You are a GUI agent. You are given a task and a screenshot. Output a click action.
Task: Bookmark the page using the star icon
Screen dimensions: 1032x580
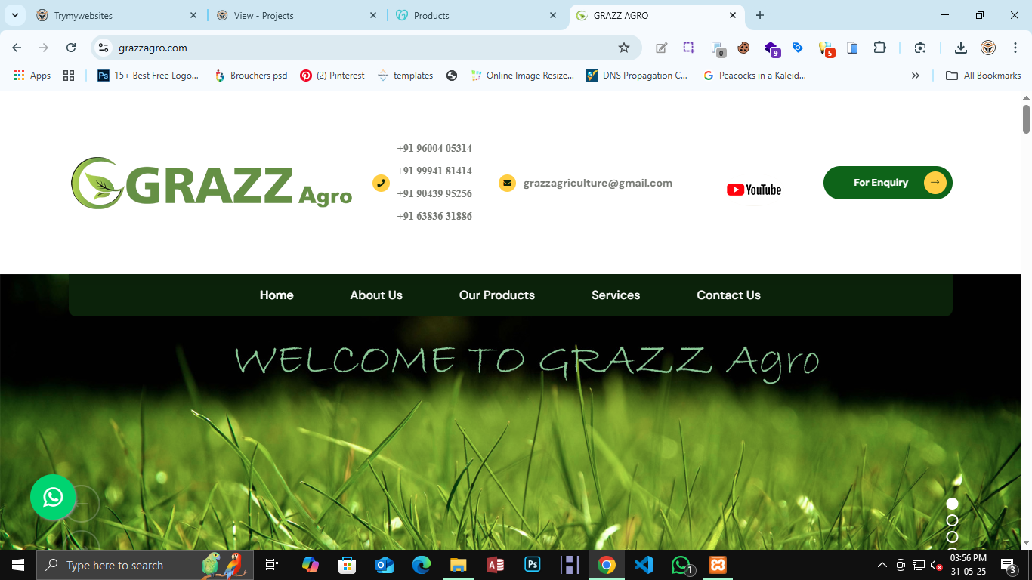(623, 47)
